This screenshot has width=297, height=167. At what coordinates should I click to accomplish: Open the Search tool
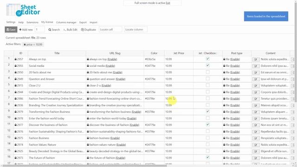pyautogui.click(x=54, y=30)
